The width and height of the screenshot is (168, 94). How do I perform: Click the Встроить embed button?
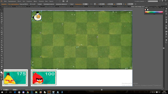[40, 4]
